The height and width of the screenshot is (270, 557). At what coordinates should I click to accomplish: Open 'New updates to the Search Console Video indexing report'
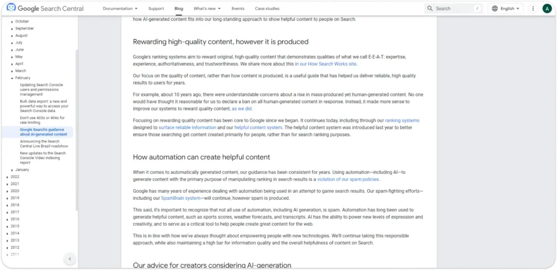point(42,158)
